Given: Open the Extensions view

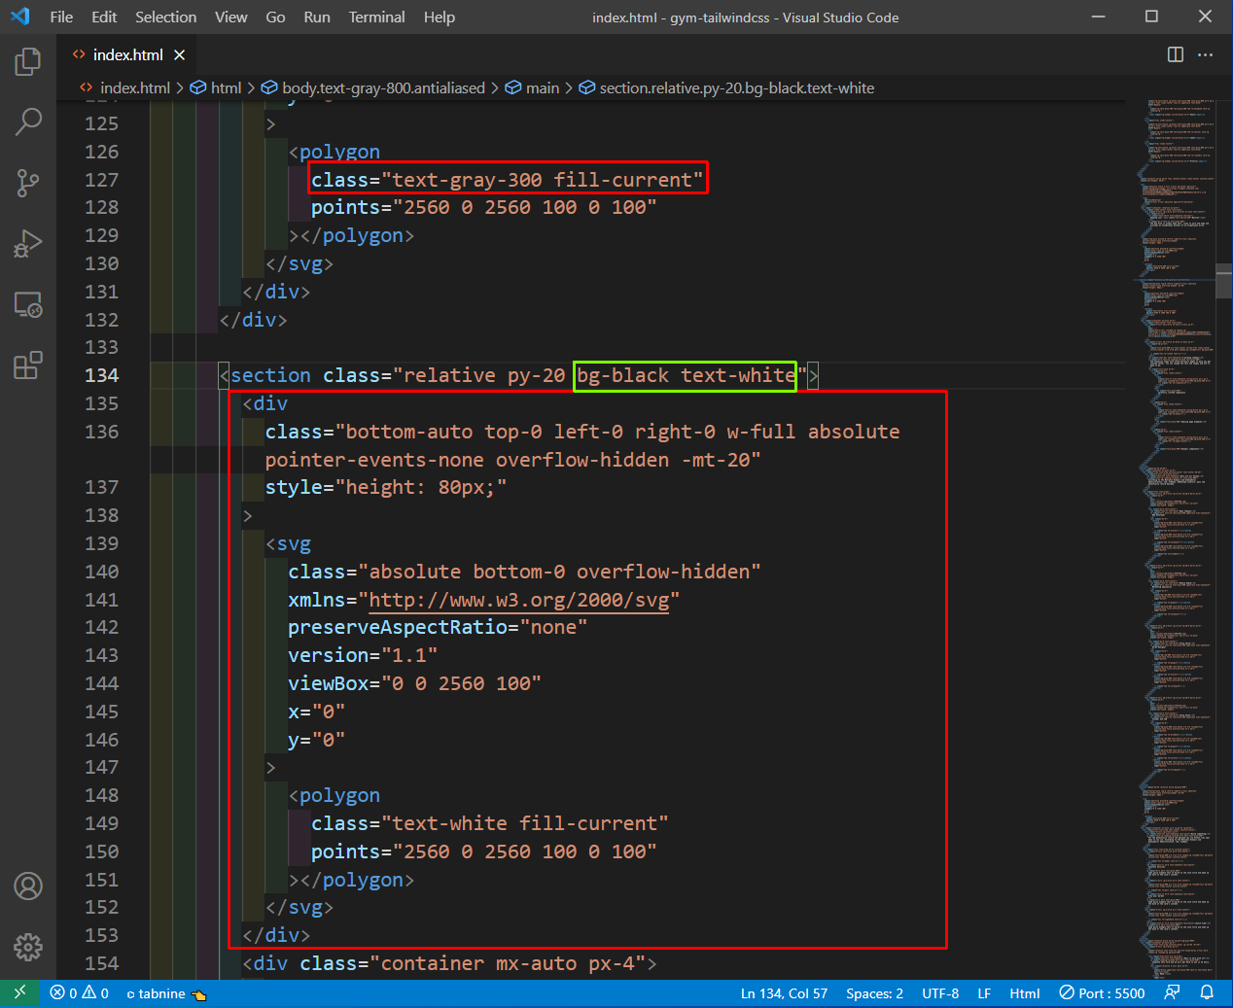Looking at the screenshot, I should (28, 365).
